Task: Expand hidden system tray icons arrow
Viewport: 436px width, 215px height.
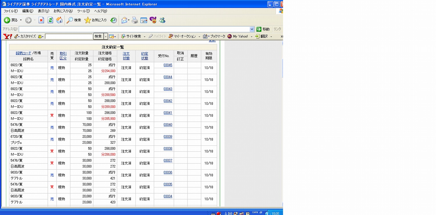Action: (x=267, y=213)
